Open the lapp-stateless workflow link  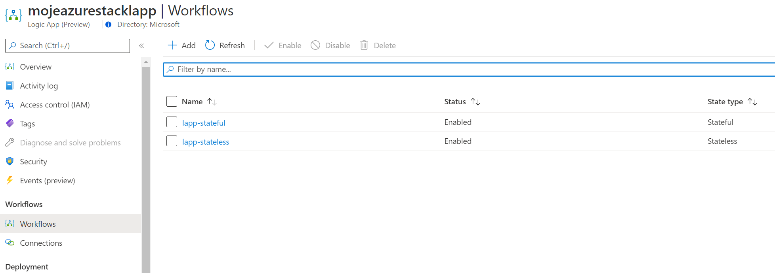(x=206, y=142)
